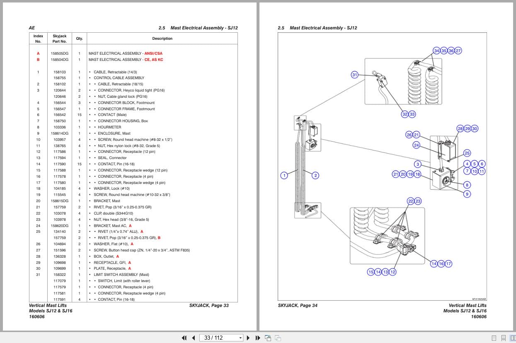Click 'SKYJACK, Page 33' footer text
The width and height of the screenshot is (516, 343).
(x=209, y=305)
